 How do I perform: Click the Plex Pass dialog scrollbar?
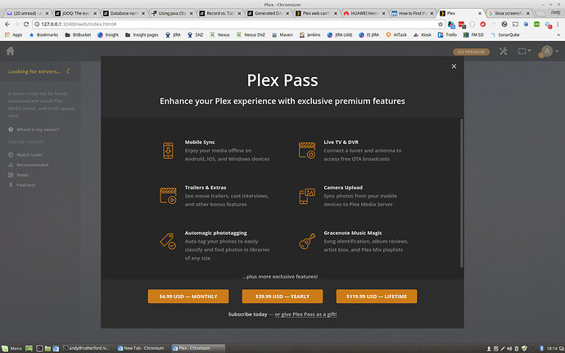[462, 193]
